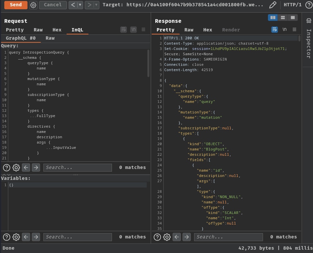This screenshot has width=313, height=253.
Task: Jump to previous match in variables search
Action: [26, 237]
